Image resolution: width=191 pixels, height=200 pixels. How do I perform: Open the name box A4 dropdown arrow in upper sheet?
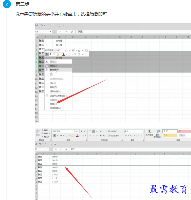pos(50,32)
